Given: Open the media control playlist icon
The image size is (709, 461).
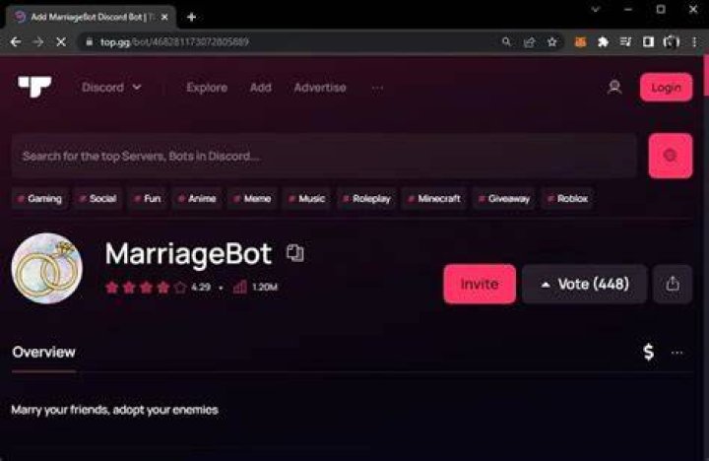Looking at the screenshot, I should (625, 42).
